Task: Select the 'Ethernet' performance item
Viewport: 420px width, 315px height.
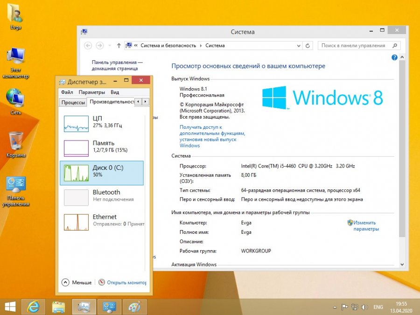Action: [102, 222]
